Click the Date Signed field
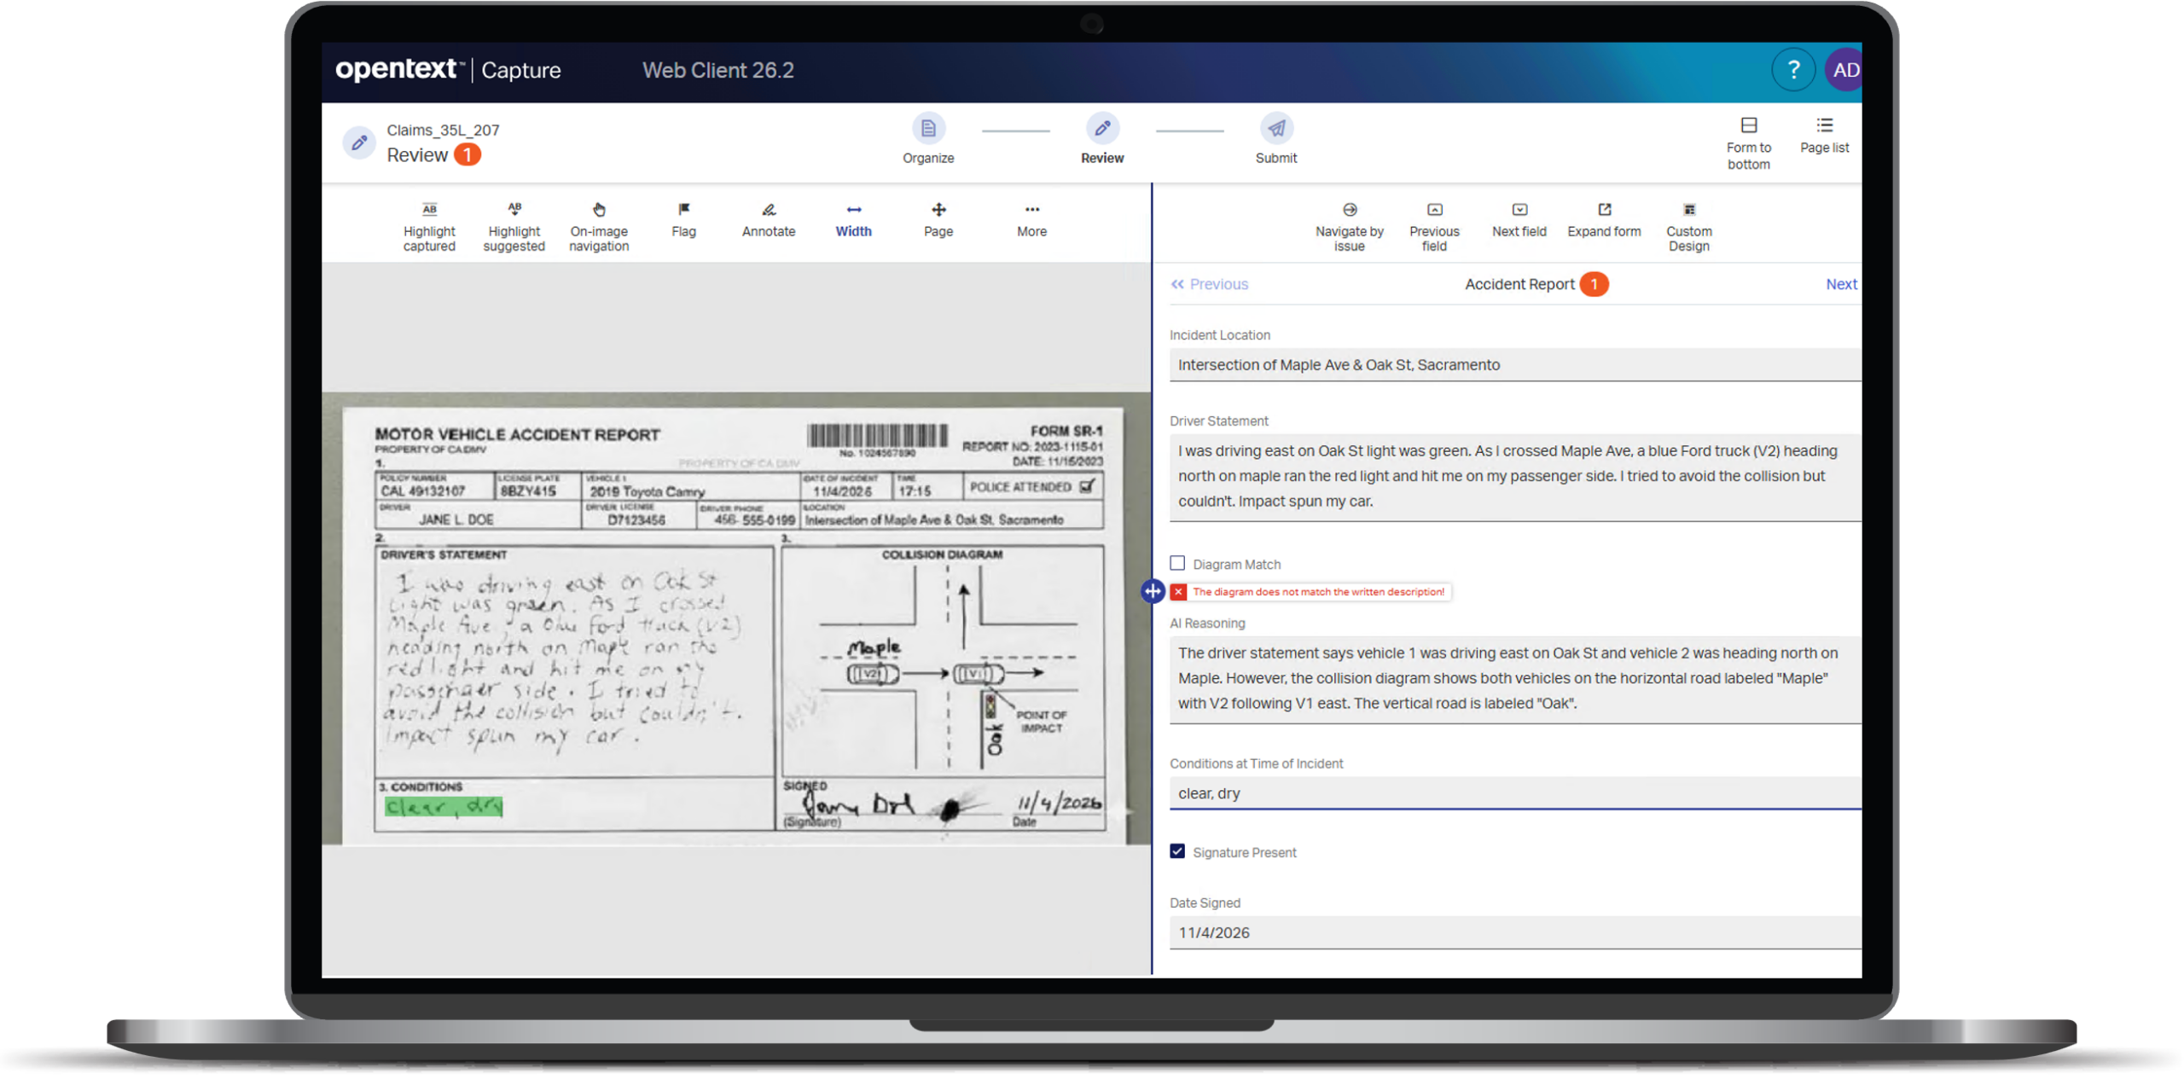This screenshot has height=1091, width=2184. click(x=1515, y=932)
